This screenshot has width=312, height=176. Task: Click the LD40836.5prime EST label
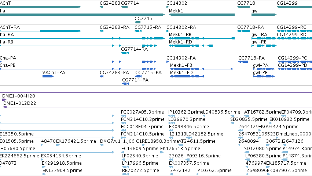click(x=221, y=112)
